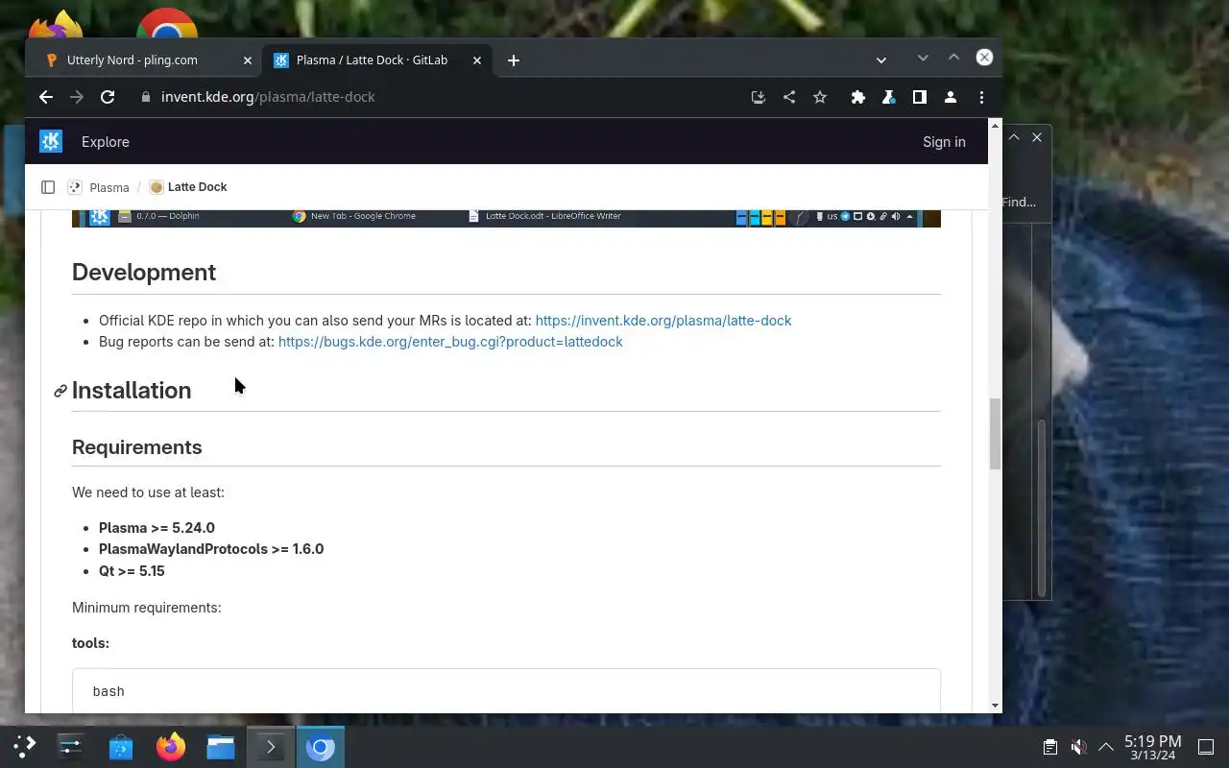The height and width of the screenshot is (768, 1229).
Task: Copy anchor link for Installation heading
Action: [x=60, y=391]
